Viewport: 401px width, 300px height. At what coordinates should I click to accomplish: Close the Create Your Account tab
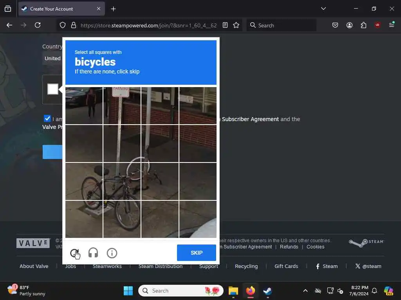click(x=99, y=9)
